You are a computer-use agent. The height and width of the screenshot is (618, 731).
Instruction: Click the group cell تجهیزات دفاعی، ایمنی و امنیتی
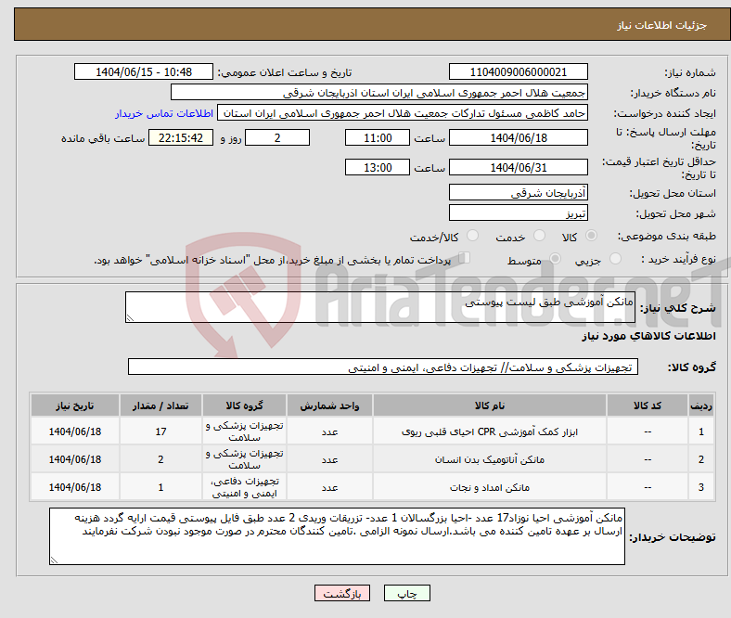[244, 487]
